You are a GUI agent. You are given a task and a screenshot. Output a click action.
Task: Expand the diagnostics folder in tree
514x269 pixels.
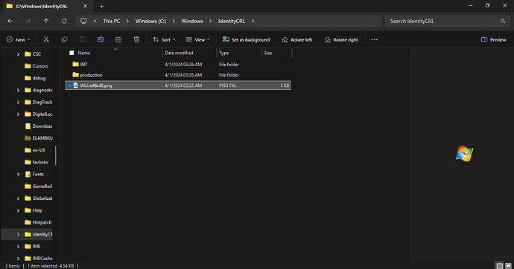click(x=18, y=90)
